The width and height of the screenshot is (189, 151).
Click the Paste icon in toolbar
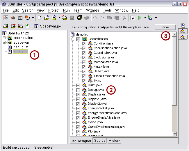[x=117, y=18]
